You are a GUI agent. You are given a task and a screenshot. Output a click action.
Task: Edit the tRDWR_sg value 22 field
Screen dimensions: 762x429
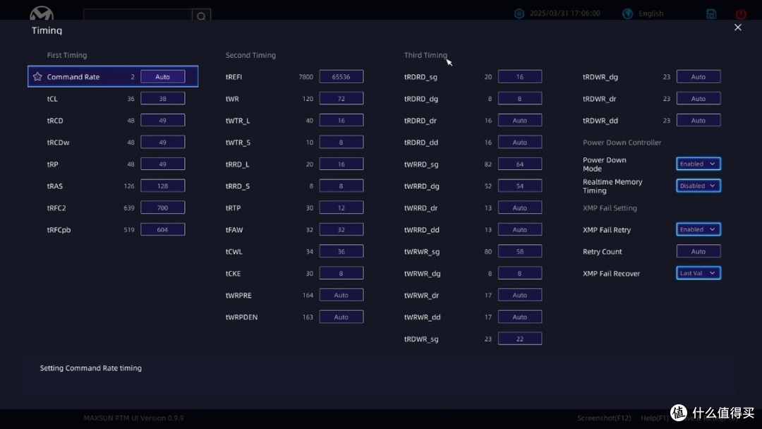click(x=520, y=339)
